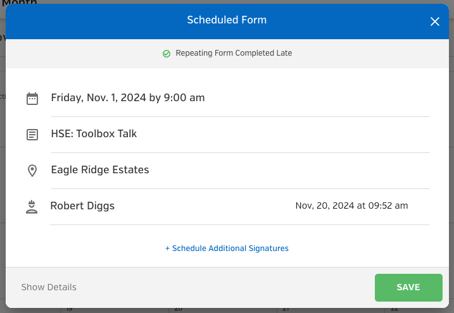This screenshot has height=313, width=454.
Task: Save the scheduled form
Action: 408,288
